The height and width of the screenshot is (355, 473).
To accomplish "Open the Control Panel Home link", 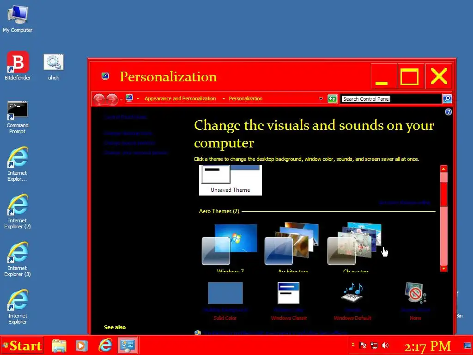I will click(x=125, y=117).
